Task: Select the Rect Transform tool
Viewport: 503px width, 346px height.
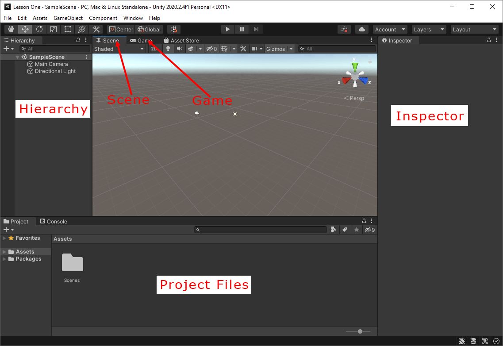Action: point(67,29)
